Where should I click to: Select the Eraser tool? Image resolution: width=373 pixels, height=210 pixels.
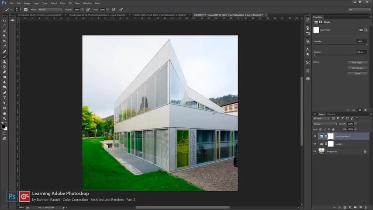click(x=4, y=72)
